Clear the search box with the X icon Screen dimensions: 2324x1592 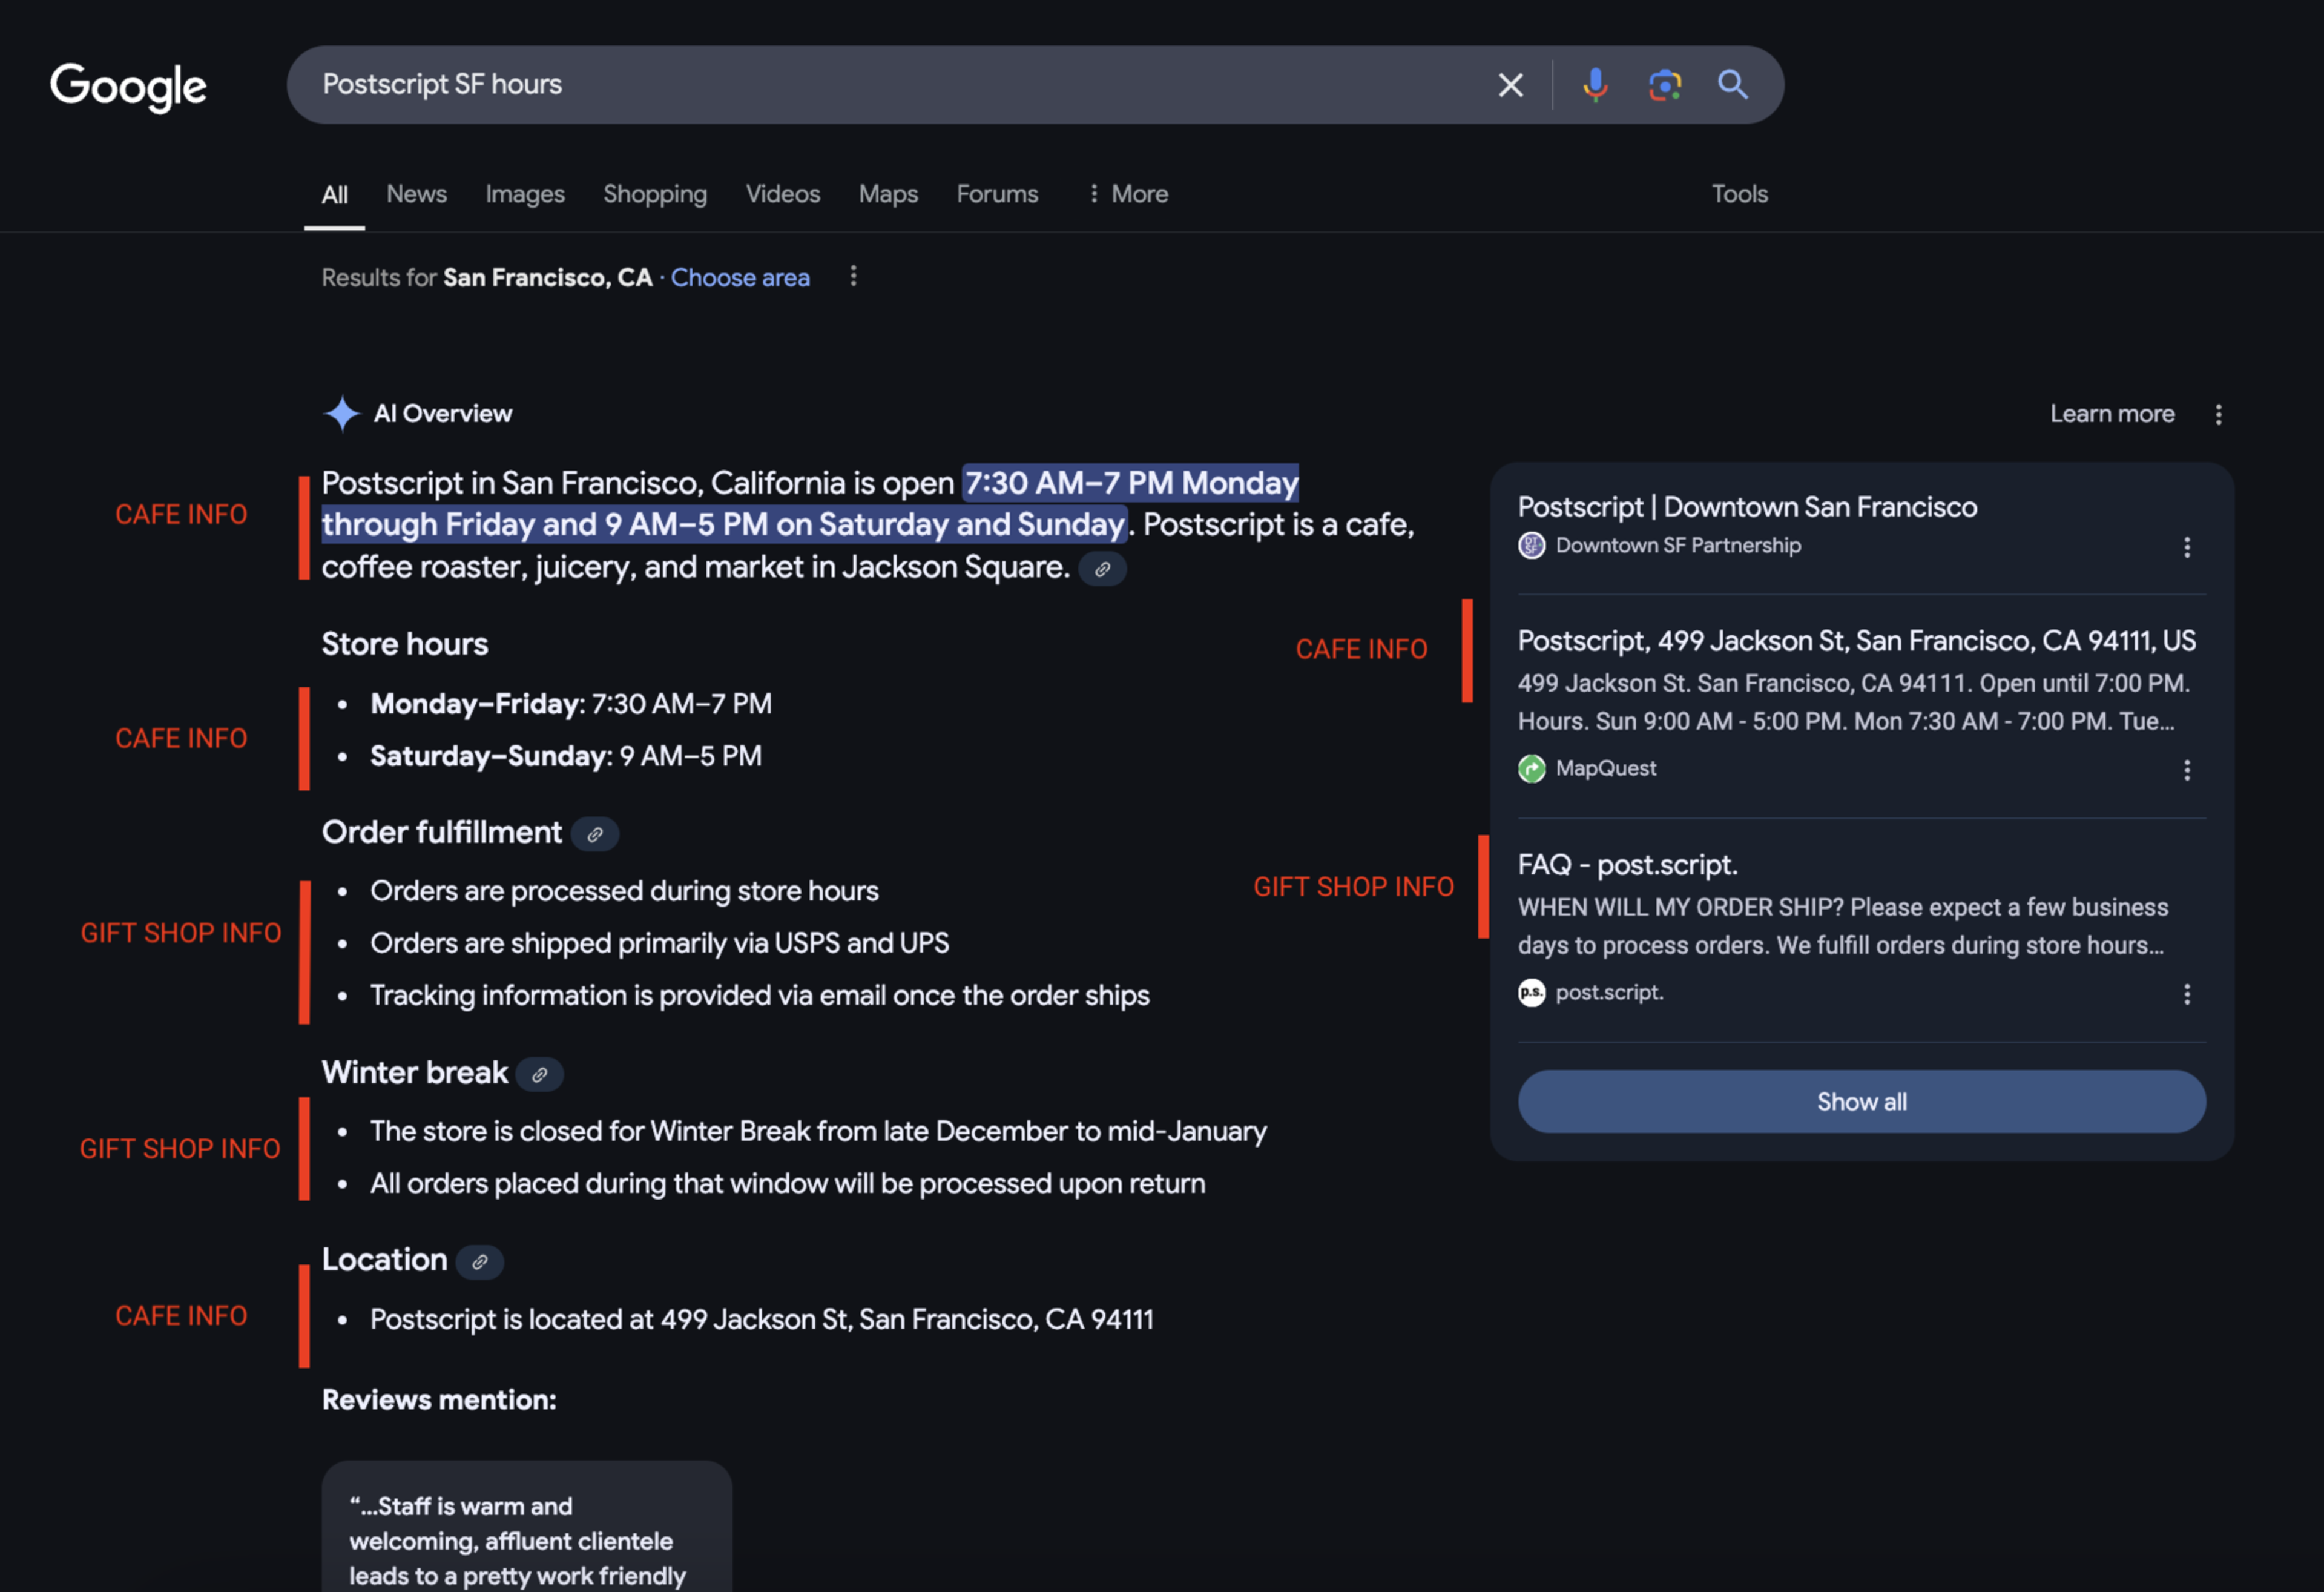click(1510, 85)
